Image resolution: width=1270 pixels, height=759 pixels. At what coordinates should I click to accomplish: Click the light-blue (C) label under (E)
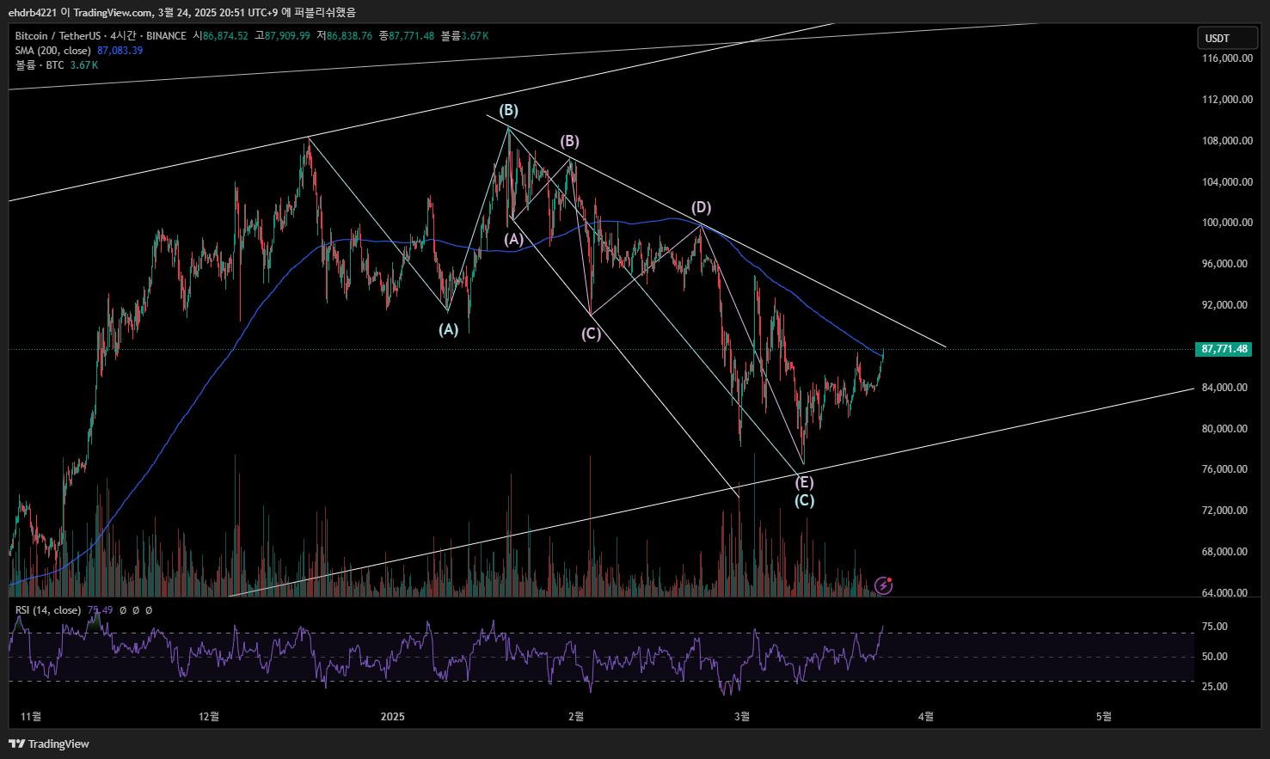(804, 500)
